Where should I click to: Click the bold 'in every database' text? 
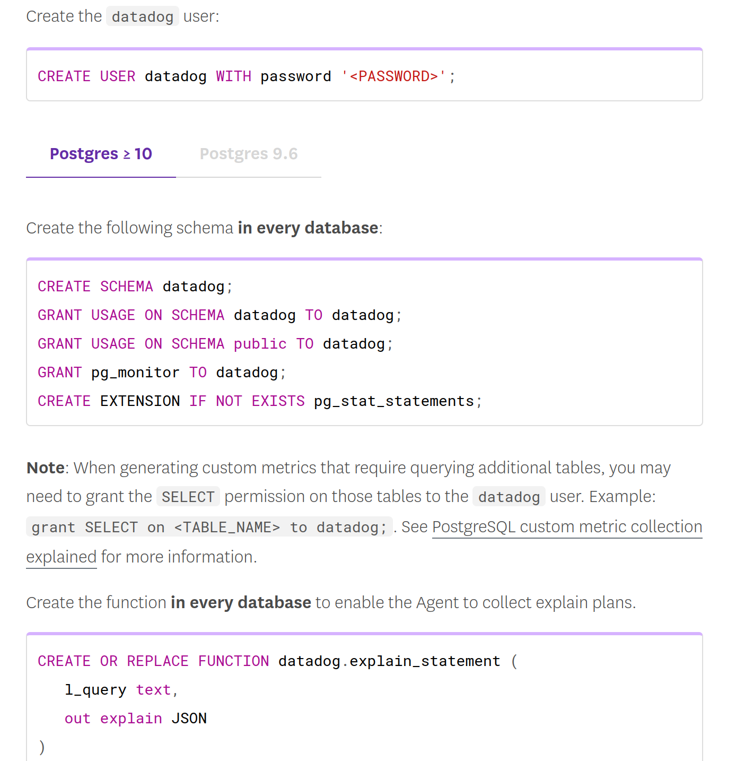(308, 228)
